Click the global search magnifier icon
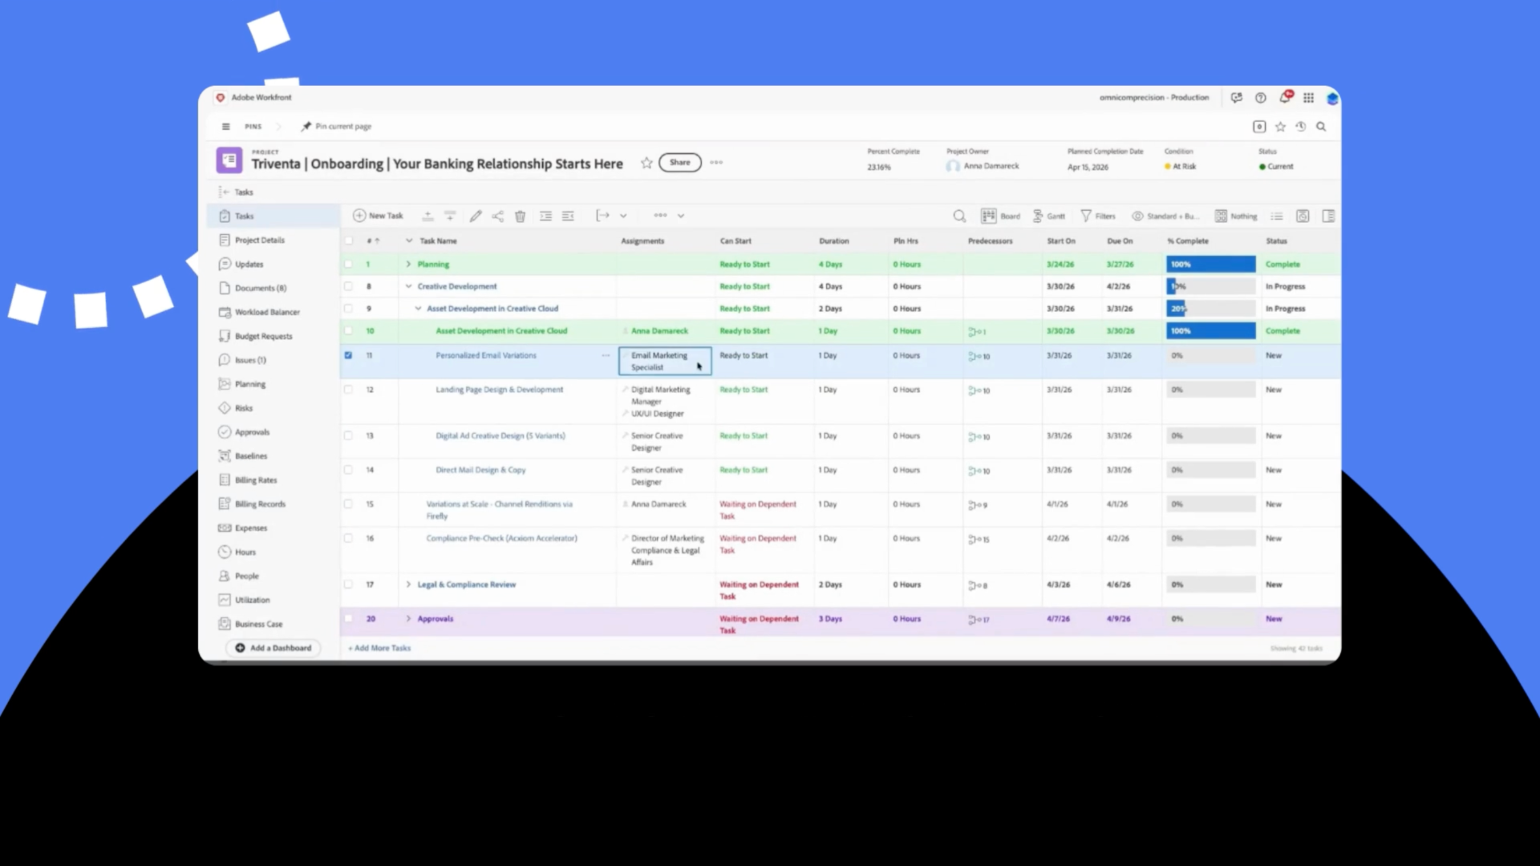Screen dimensions: 1540x866 coord(1321,127)
